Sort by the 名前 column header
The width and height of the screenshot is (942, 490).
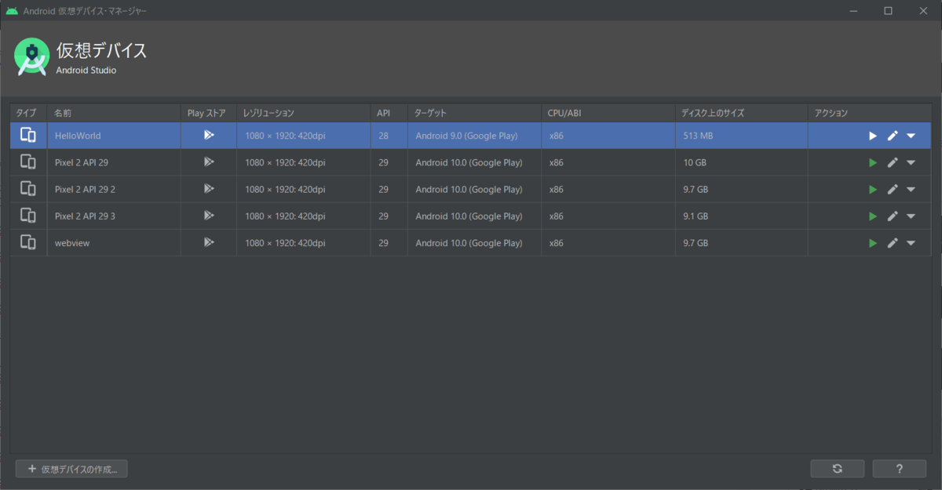114,113
